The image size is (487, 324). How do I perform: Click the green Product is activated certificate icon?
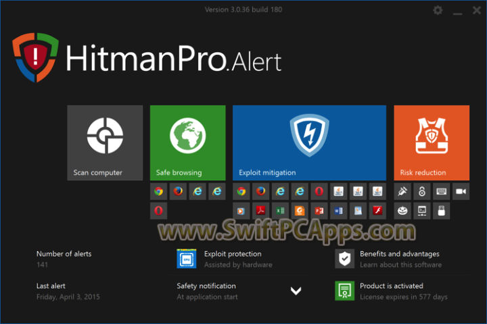pos(344,291)
